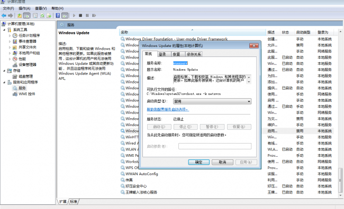Click the gear icon of WWAN AutoConfig
Image resolution: width=344 pixels, height=209 pixels.
coord(123,174)
